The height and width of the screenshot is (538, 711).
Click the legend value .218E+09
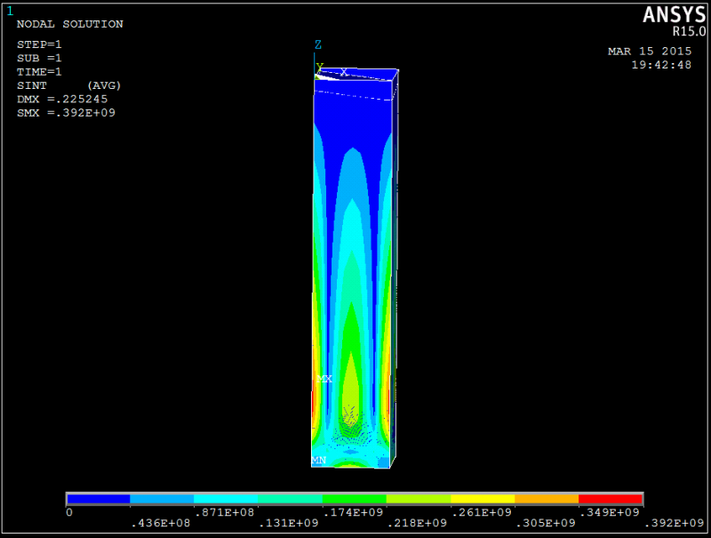tap(417, 524)
